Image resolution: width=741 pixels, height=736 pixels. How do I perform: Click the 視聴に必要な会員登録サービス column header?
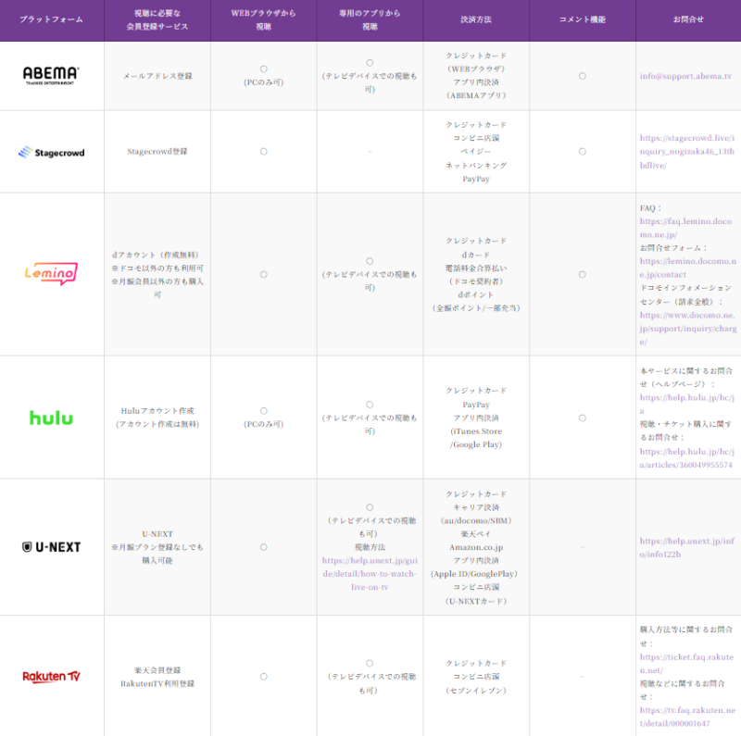point(157,19)
